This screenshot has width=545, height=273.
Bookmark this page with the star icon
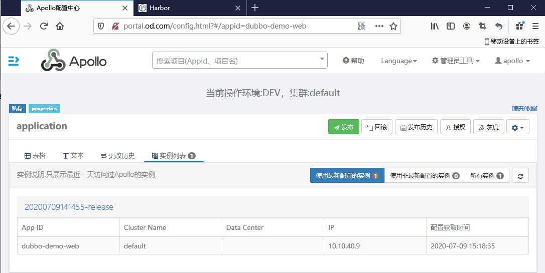pos(393,26)
